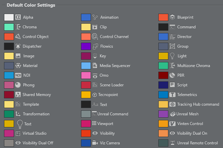
Task: Click the Light bulb icon
Action: (172, 56)
